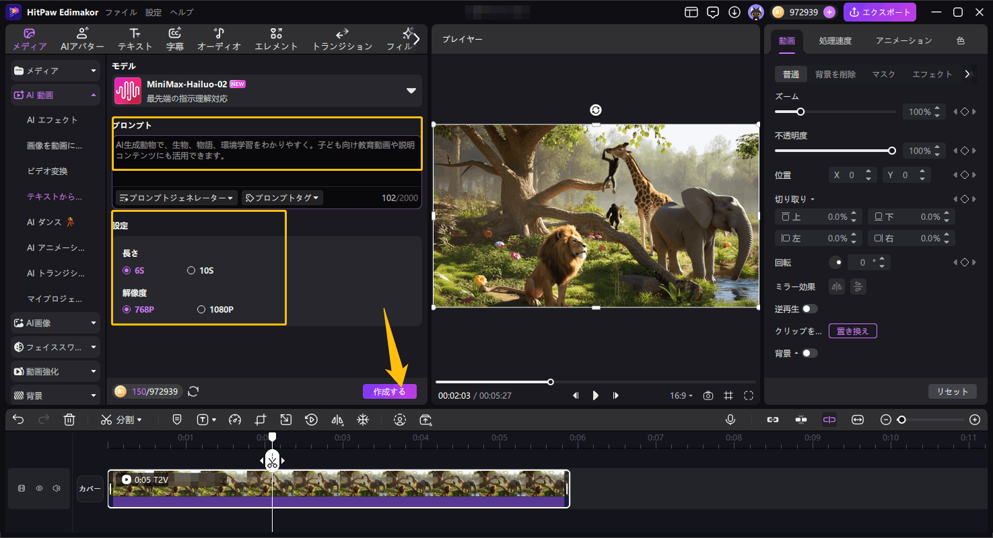Click the refresh icon beside credits count

[193, 391]
